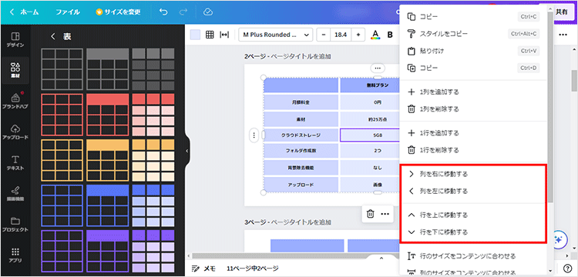Select 行のサイズをコンテンツに合わせる
578x277 pixels.
[473, 255]
